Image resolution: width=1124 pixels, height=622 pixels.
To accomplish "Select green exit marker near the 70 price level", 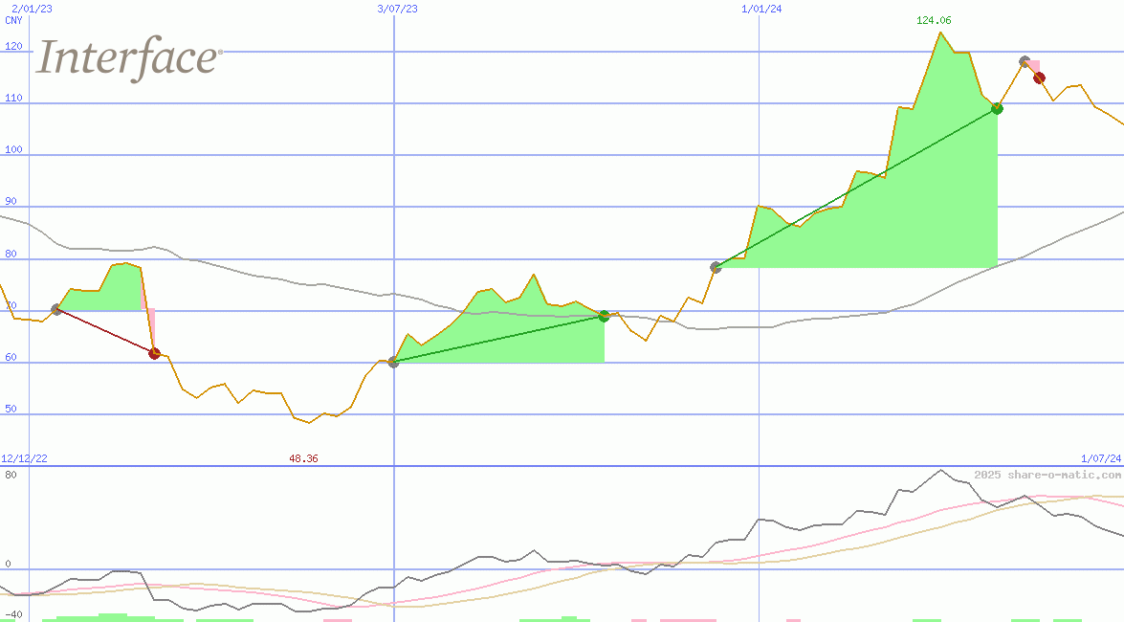I will 604,316.
